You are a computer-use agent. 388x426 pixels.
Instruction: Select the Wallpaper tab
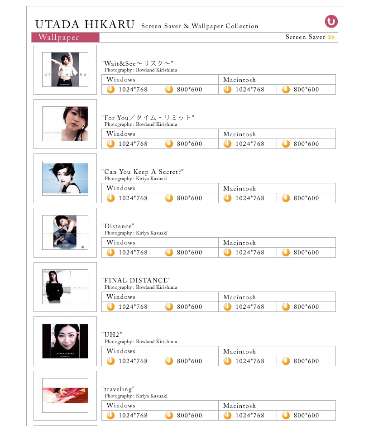65,38
